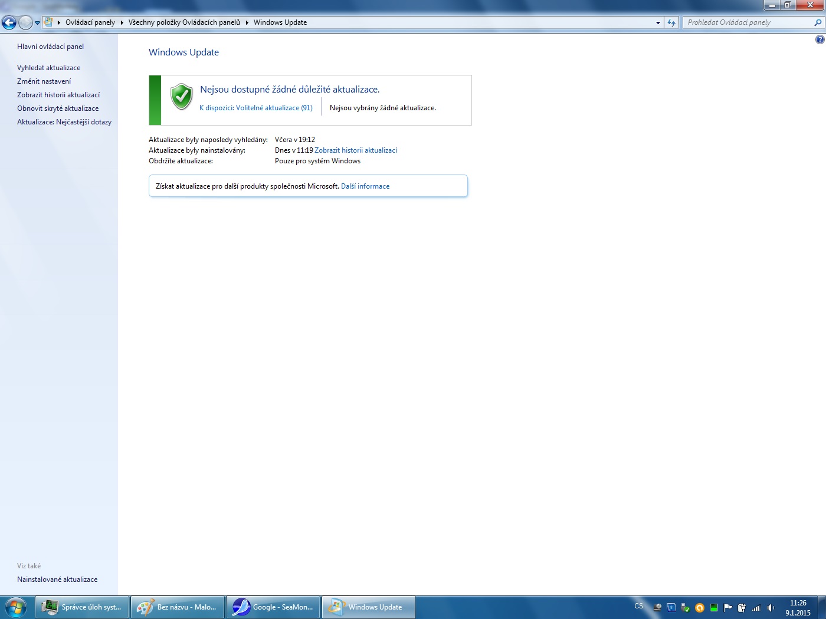Open Help via the blue question mark

(820, 39)
